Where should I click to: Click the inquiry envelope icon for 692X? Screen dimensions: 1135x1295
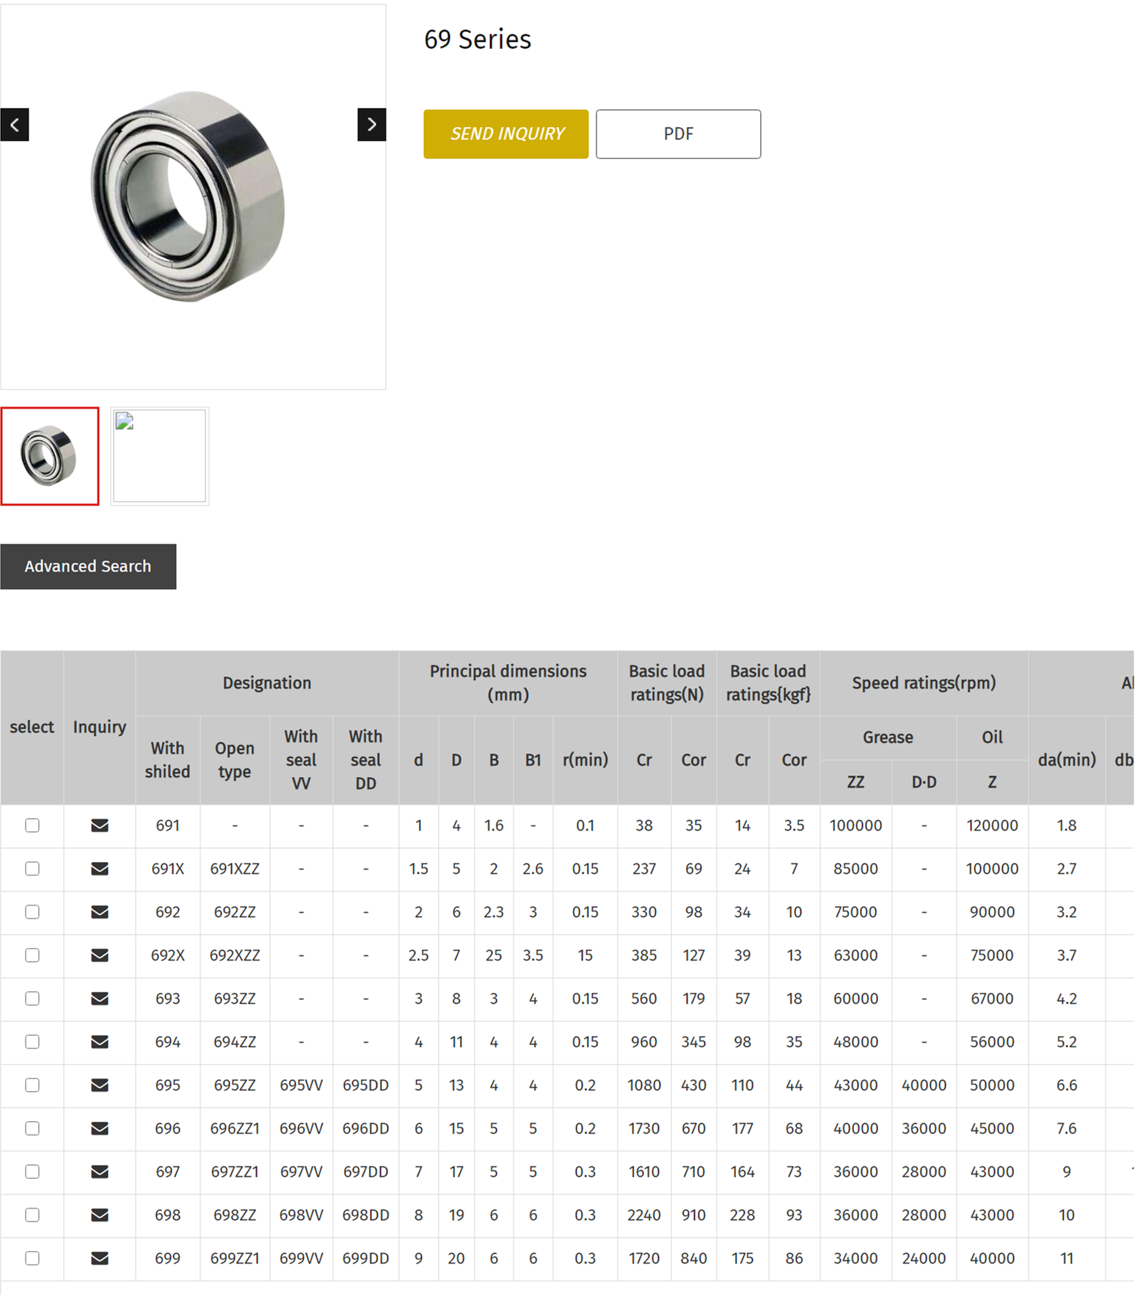[100, 955]
